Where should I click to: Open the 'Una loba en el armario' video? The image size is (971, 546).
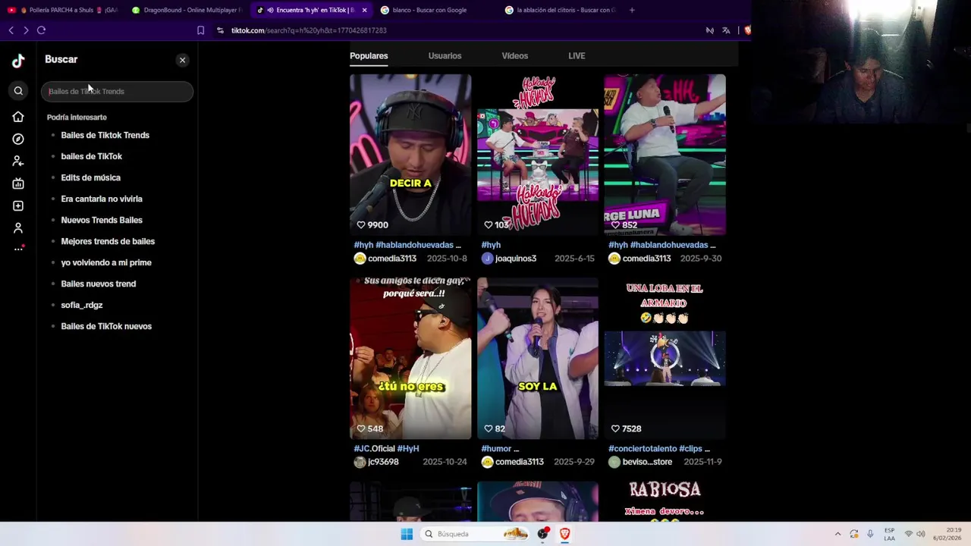coord(665,358)
